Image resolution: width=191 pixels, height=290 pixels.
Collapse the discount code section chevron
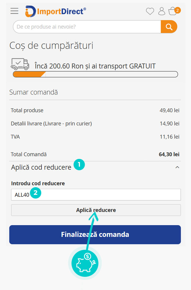(177, 167)
